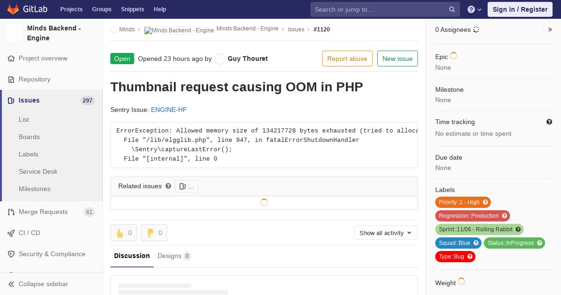The image size is (561, 295).
Task: Click help icon on Type::Bug label
Action: point(470,257)
